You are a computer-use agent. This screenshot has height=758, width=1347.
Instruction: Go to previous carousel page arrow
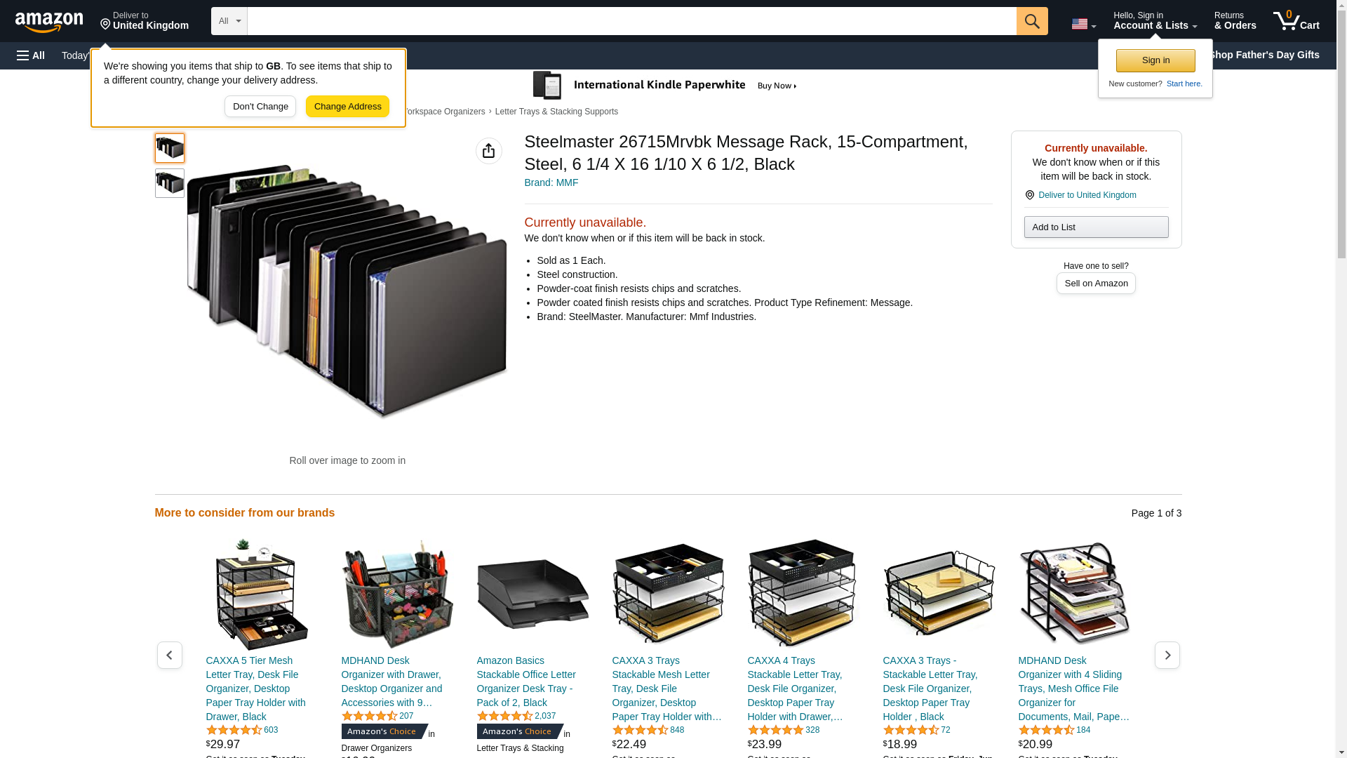[x=170, y=655]
